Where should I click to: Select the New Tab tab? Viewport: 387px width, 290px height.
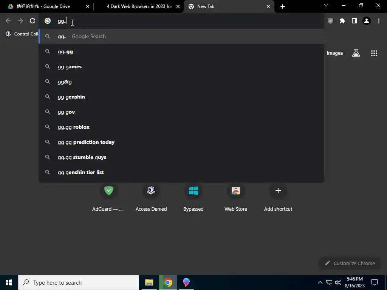(228, 6)
